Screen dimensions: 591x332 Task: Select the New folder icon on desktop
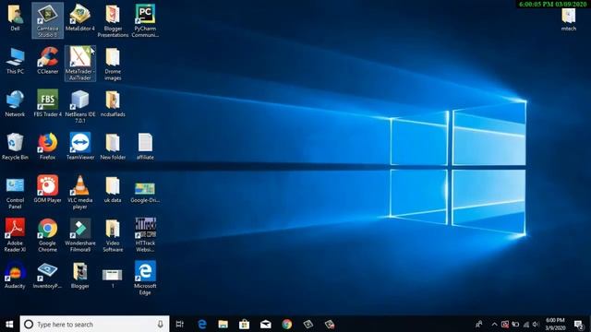click(113, 147)
